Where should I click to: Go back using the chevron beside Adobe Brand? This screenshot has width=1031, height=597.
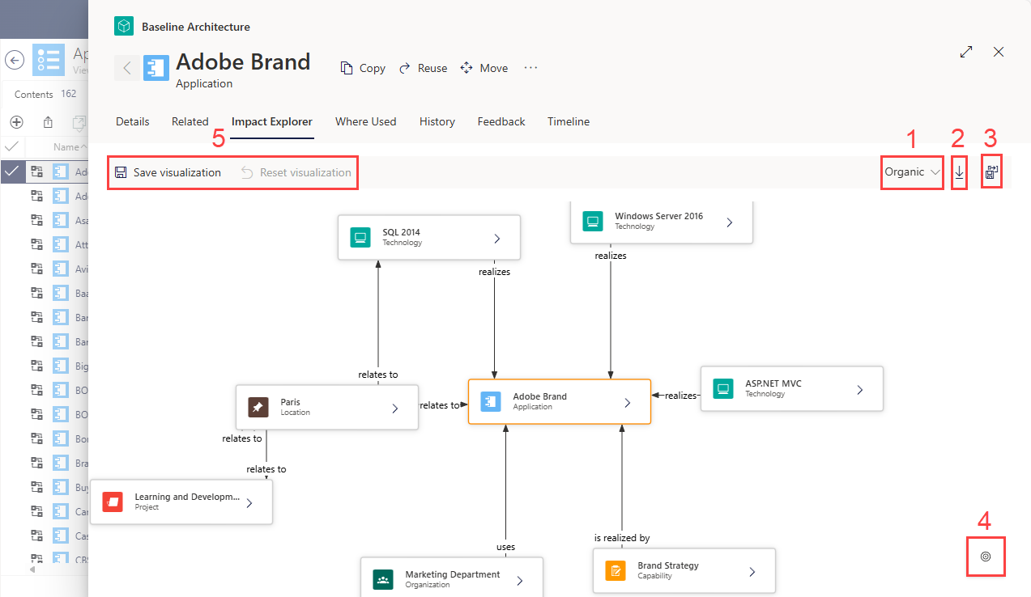(x=127, y=68)
